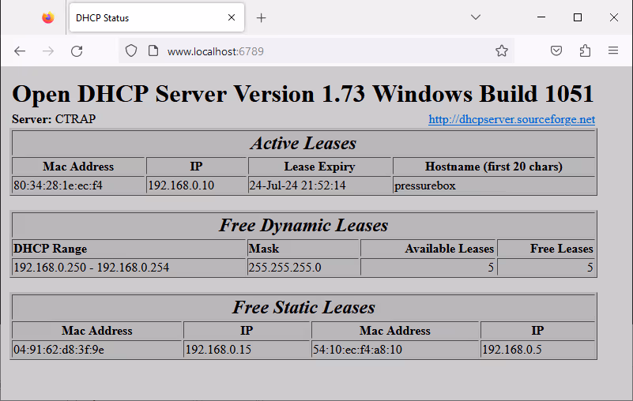The height and width of the screenshot is (401, 633).
Task: Click the Open DHCP Server Version heading
Action: [303, 94]
